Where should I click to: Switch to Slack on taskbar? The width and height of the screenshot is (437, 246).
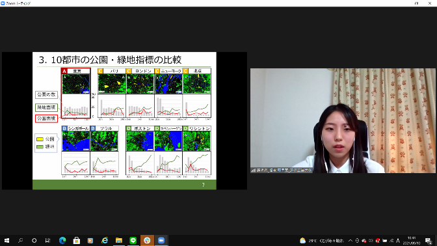click(x=147, y=240)
